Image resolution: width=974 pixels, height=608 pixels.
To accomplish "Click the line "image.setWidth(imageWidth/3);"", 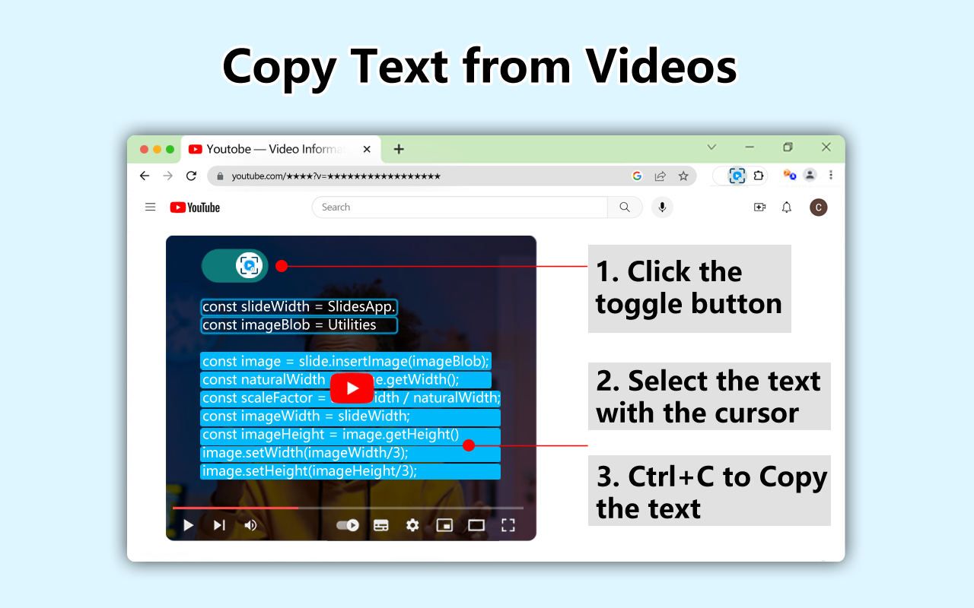I will 351,453.
